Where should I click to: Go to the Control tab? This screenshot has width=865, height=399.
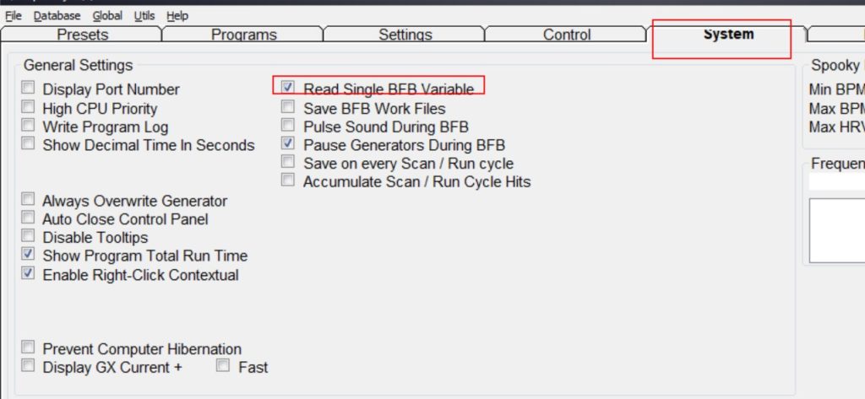click(567, 35)
